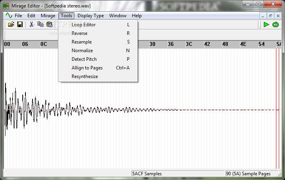Select Normalize in the Tools menu
285x180 pixels.
(98, 51)
